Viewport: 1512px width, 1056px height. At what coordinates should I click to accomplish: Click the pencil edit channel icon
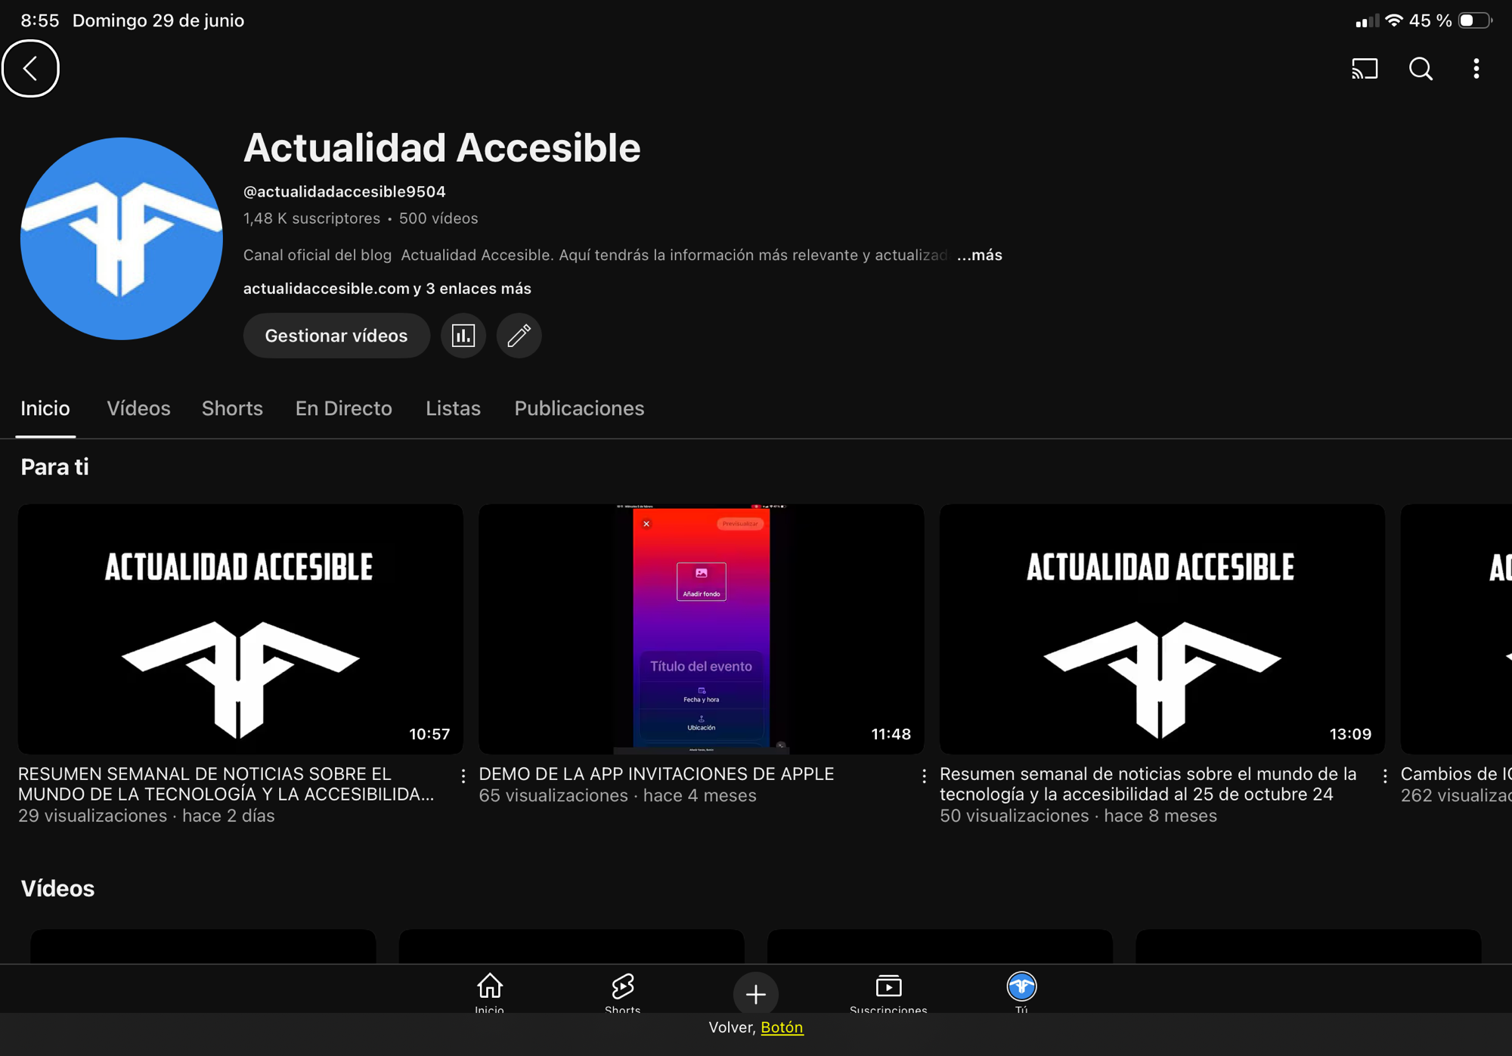tap(519, 336)
